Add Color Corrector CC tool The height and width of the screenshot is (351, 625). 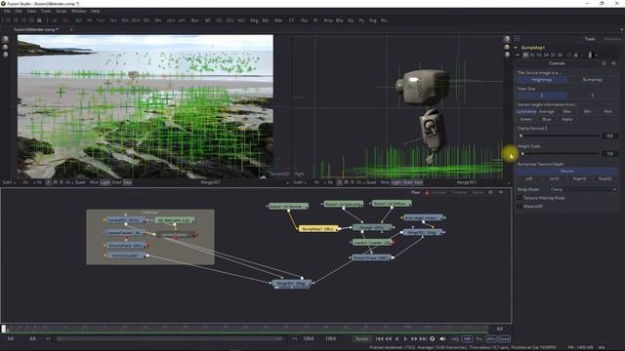219,20
